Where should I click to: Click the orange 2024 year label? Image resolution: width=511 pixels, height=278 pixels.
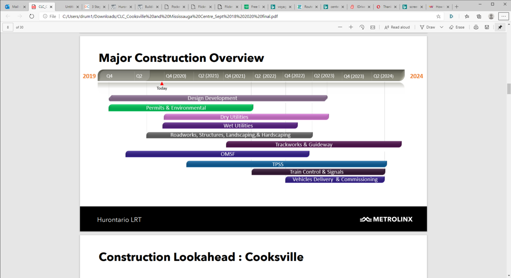click(416, 76)
